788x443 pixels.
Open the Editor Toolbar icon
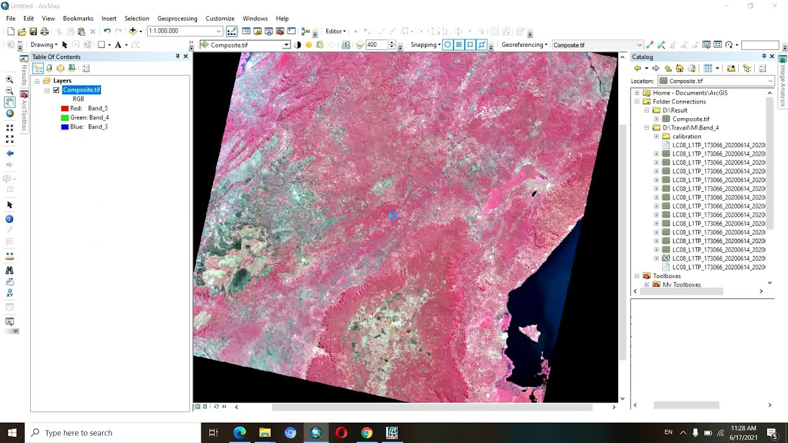(231, 31)
